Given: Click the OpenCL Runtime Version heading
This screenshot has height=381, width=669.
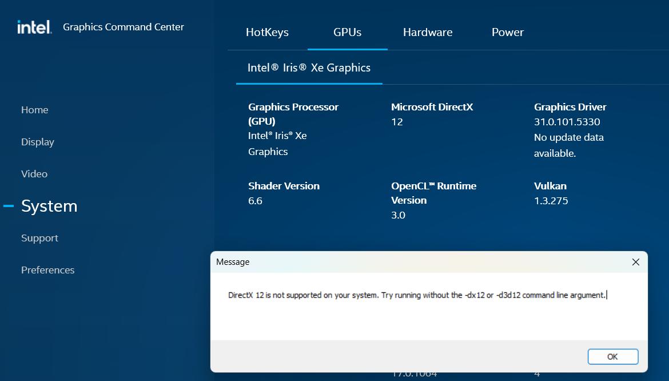Looking at the screenshot, I should point(433,193).
